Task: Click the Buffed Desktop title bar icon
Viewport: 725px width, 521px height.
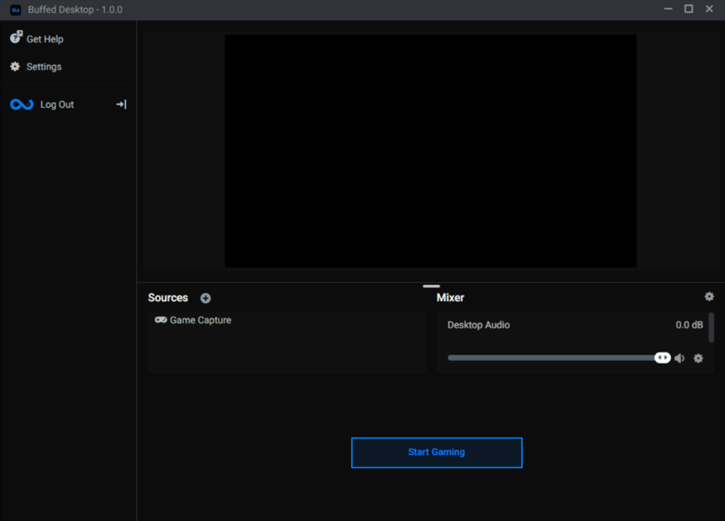Action: (x=15, y=10)
